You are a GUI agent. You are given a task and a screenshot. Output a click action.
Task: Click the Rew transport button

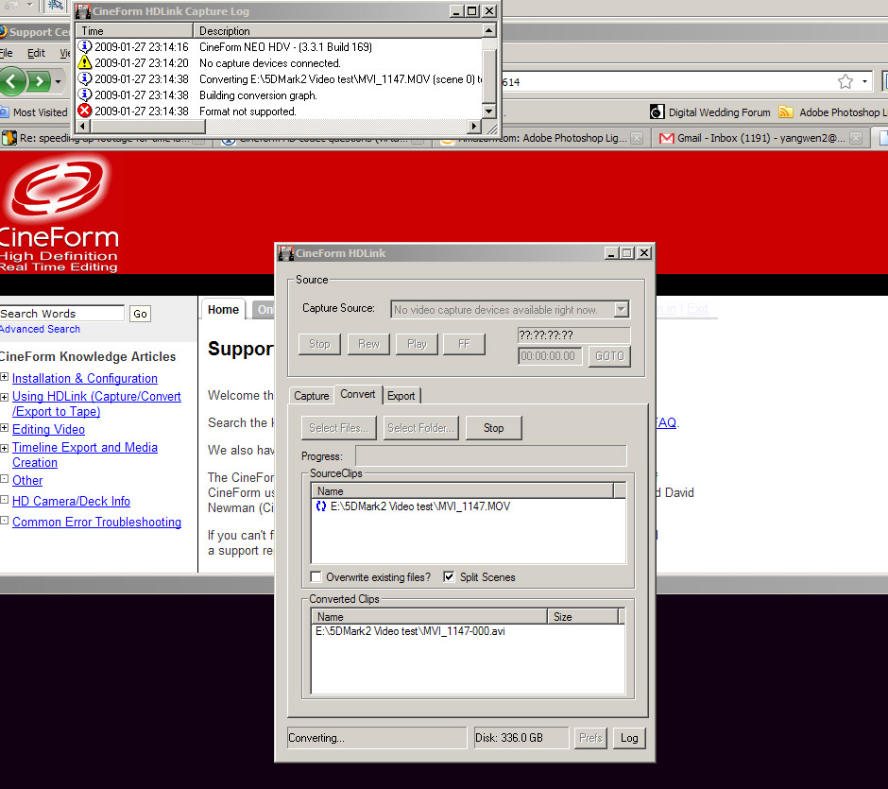point(368,344)
